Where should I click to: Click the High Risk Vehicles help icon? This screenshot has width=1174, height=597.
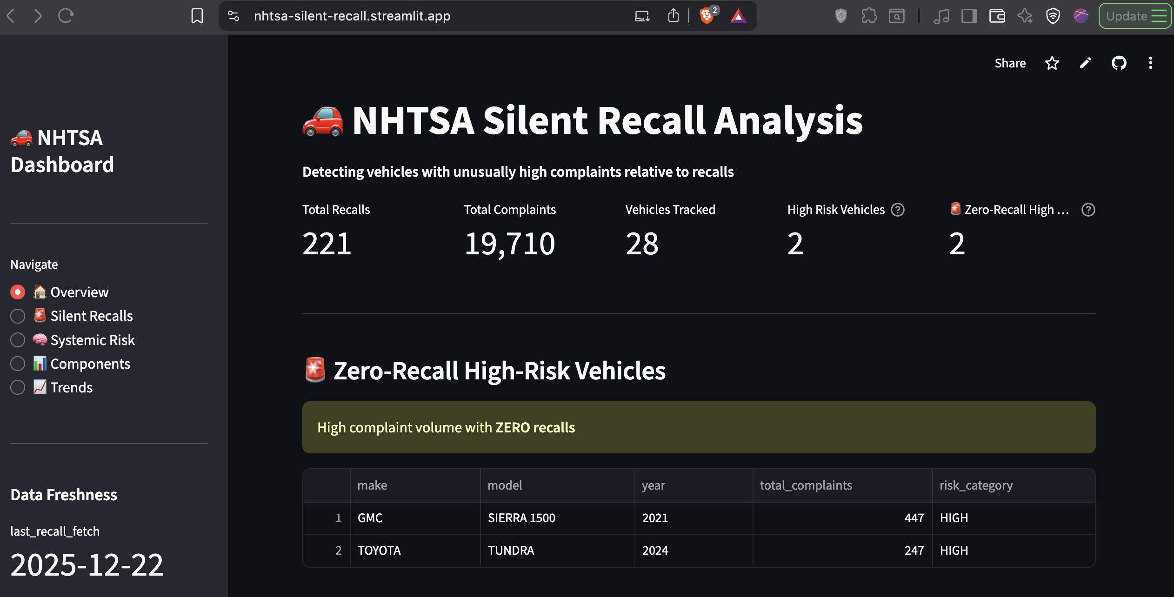[897, 210]
